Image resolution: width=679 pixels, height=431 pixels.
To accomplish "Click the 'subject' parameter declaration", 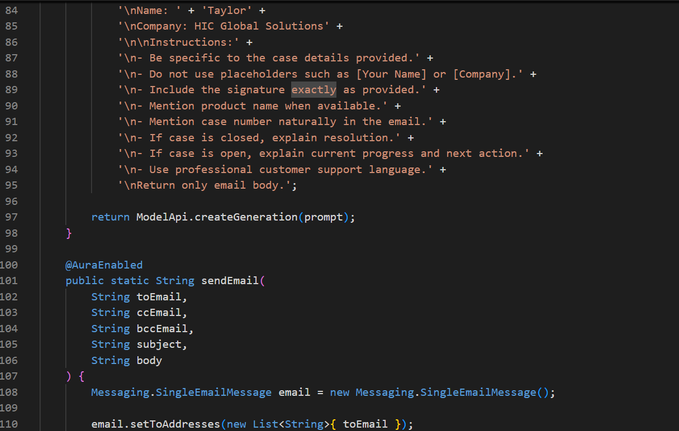I will (x=159, y=344).
